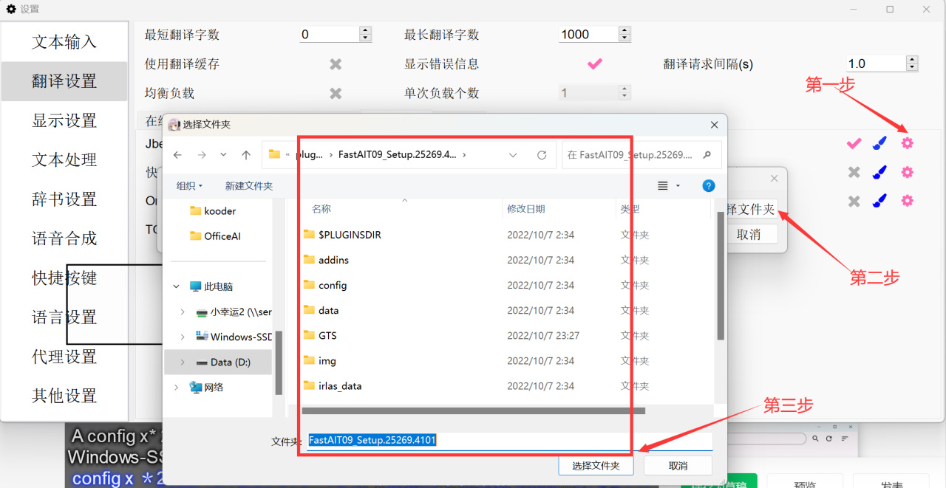Open the view options dropdown arrow
This screenshot has width=946, height=488.
coord(678,186)
